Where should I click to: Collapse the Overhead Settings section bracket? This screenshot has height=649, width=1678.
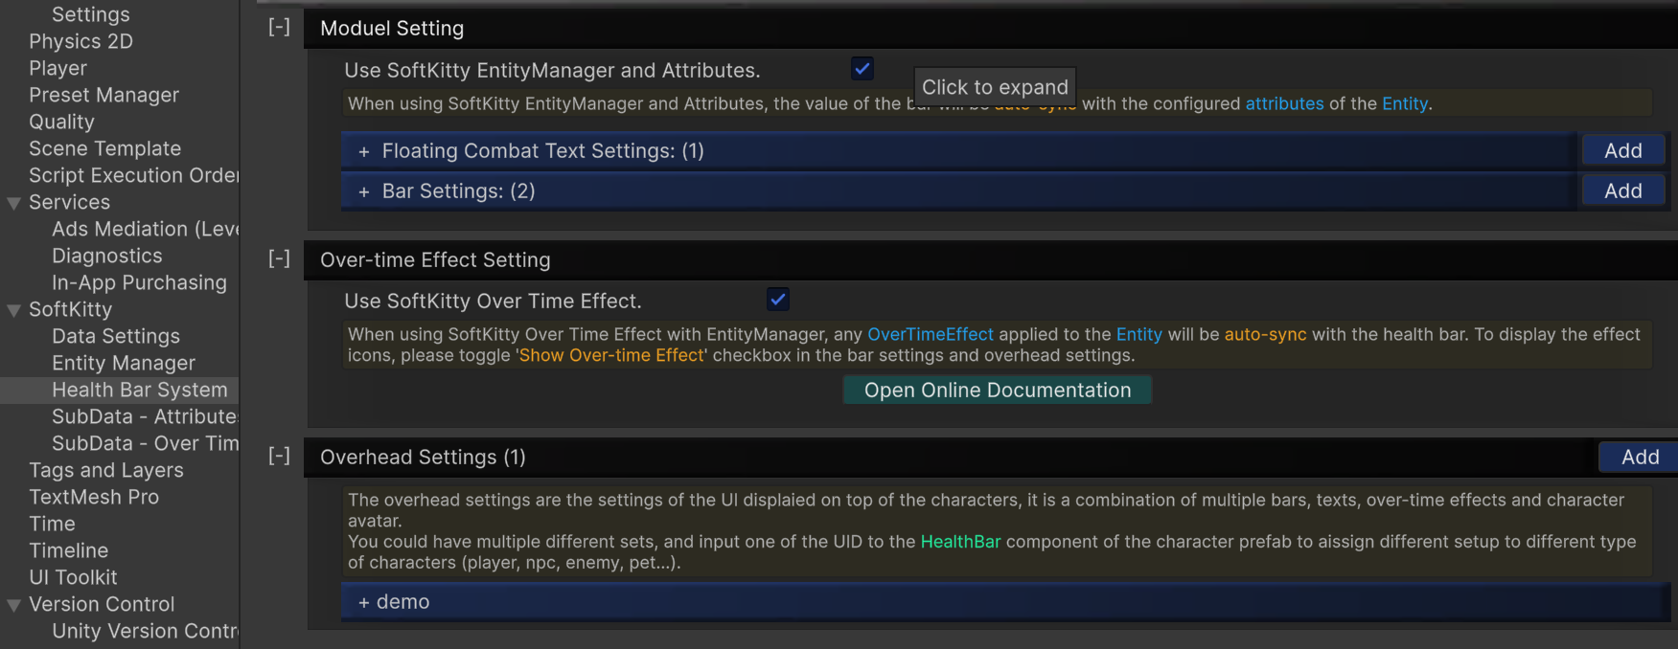(279, 456)
